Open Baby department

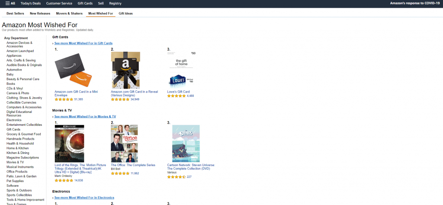tap(10, 74)
